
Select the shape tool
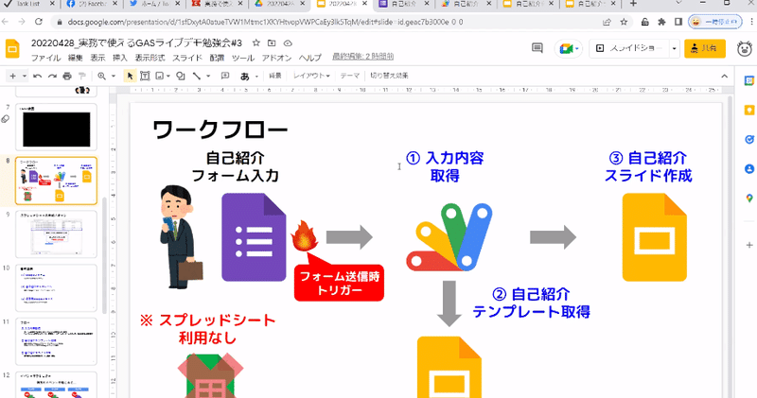coord(180,76)
